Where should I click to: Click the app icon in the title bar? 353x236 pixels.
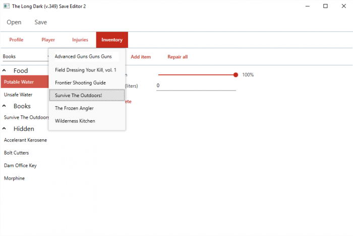7,6
